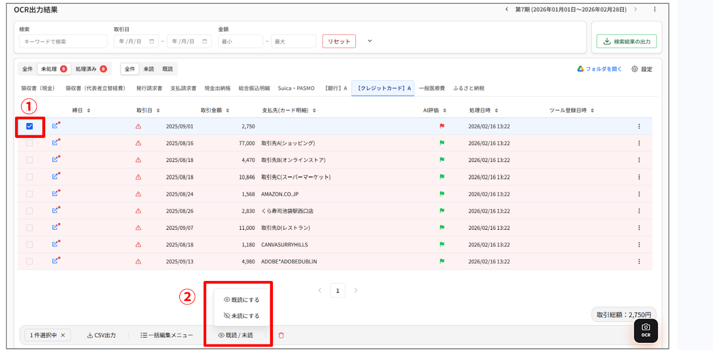Sort by the 取引日 column header
The height and width of the screenshot is (350, 713).
point(148,110)
